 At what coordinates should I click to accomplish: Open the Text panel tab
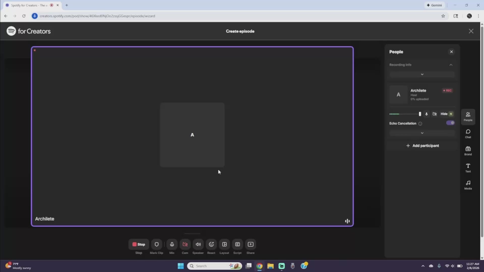(468, 168)
